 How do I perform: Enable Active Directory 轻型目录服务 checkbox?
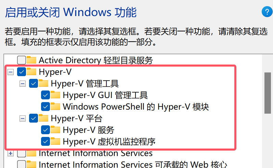click(x=21, y=60)
